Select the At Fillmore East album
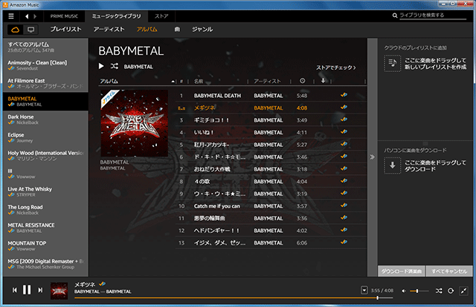Viewport: 476px width, 307px height. pos(45,84)
